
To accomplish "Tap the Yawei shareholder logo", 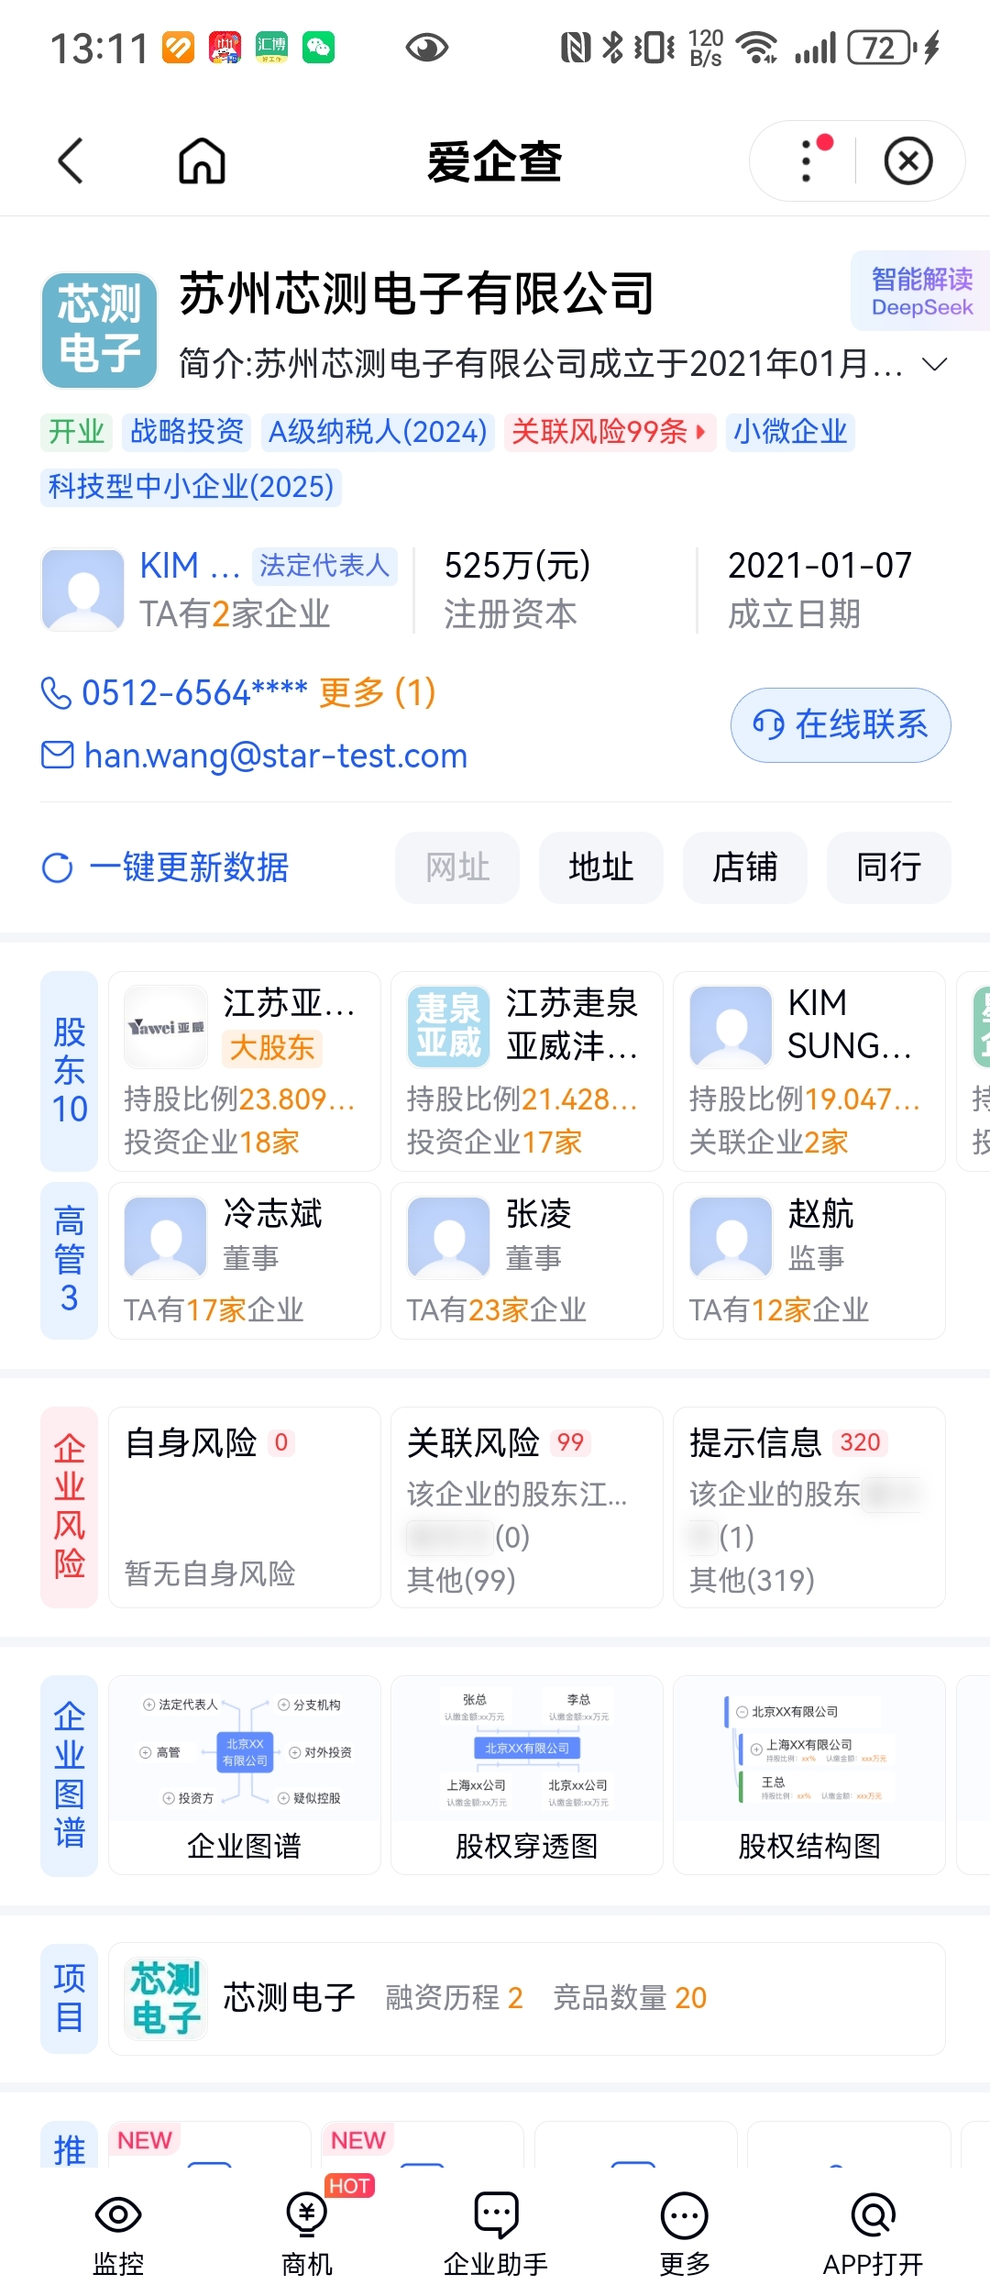I will pos(166,1027).
